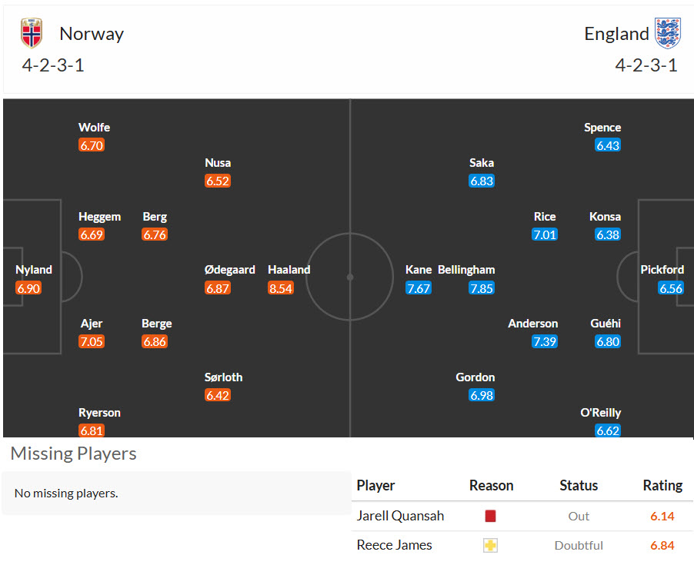694x565 pixels.
Task: Sort the table by Status column header
Action: (x=579, y=485)
